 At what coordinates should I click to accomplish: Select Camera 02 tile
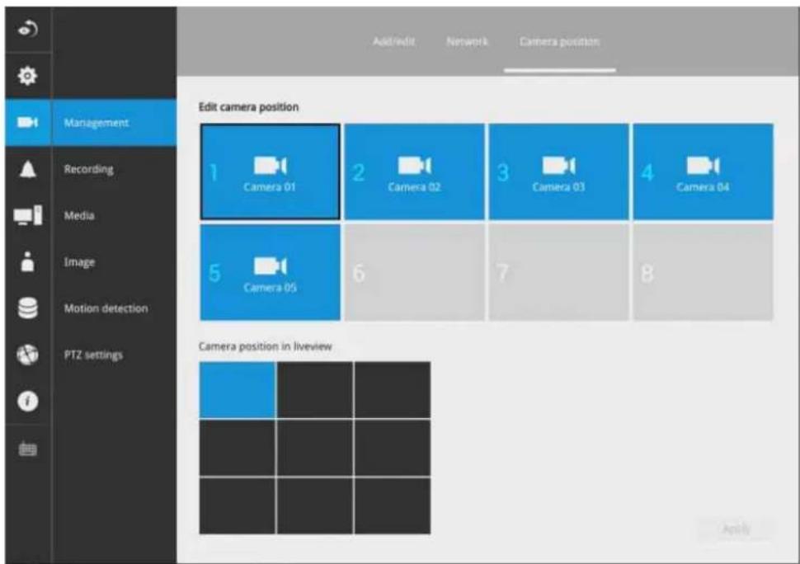click(414, 172)
